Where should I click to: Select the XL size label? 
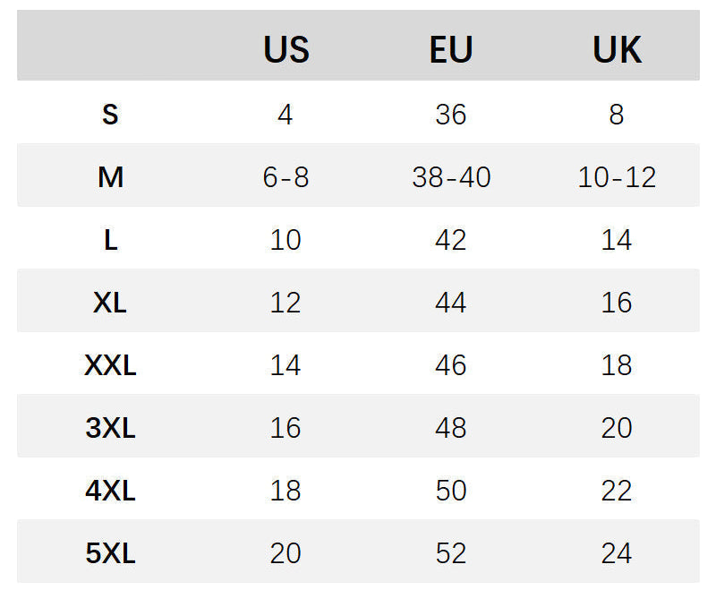pos(110,303)
